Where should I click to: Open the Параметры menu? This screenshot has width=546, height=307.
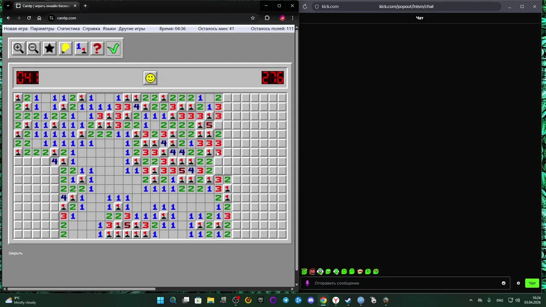coord(42,29)
